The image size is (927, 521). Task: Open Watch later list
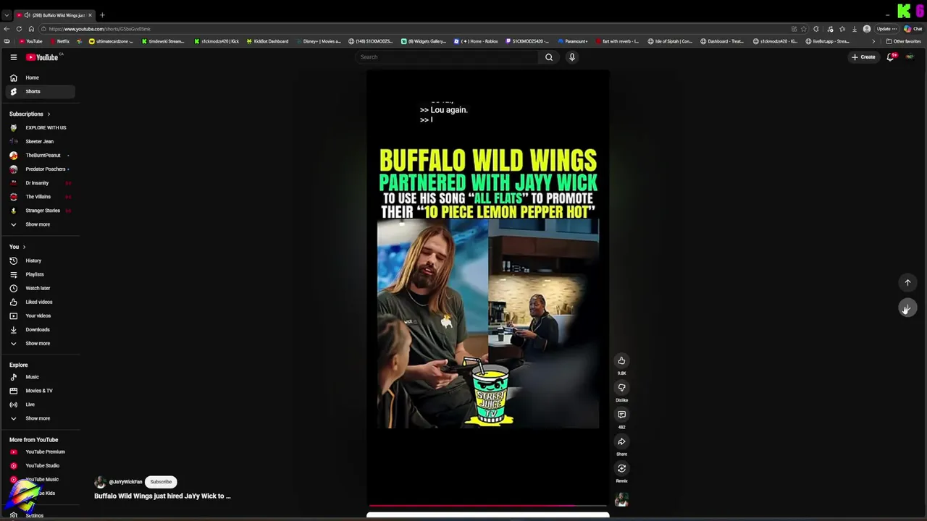[x=41, y=288]
